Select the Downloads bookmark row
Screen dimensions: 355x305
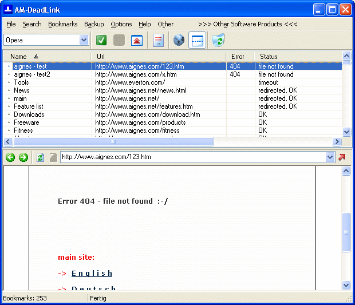click(x=29, y=114)
